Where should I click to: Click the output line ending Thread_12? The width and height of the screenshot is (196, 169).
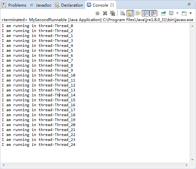coord(38,85)
